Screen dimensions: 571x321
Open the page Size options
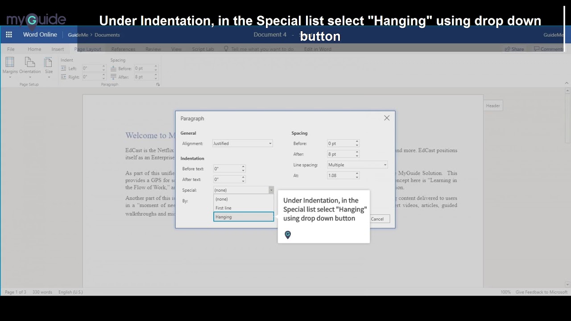tap(49, 67)
